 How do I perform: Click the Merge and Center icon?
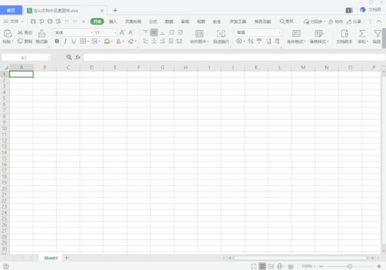coord(199,33)
